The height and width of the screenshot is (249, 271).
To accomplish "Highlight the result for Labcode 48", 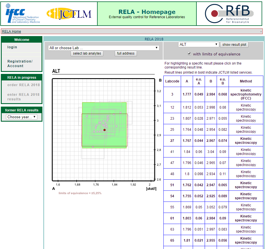I will click(x=213, y=174).
